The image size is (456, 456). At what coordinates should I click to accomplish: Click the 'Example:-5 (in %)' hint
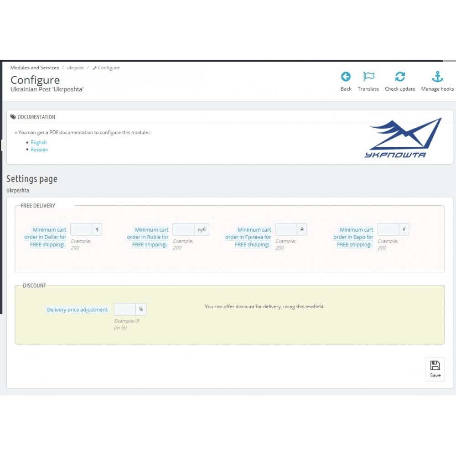tap(126, 324)
